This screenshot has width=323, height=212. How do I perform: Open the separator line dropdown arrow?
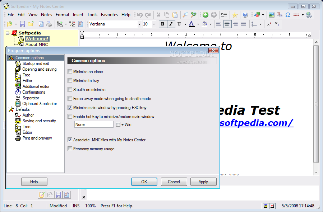click(303, 15)
